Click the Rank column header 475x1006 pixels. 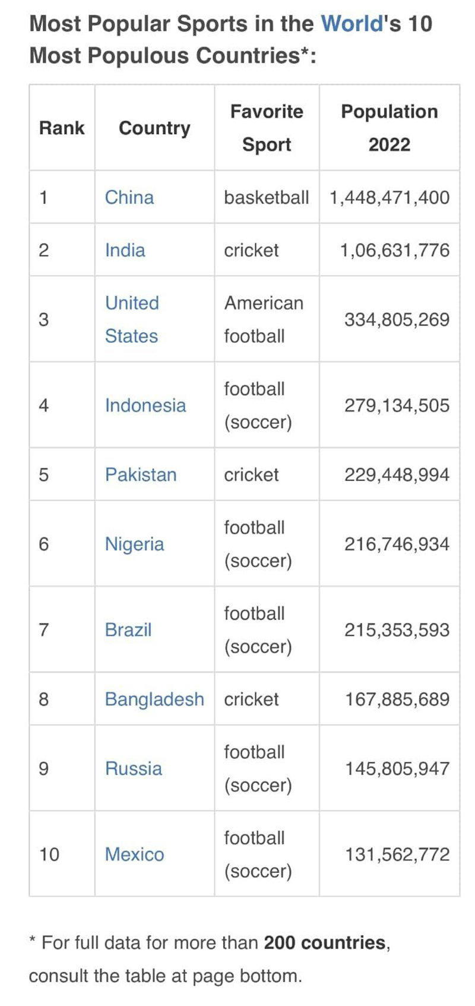tap(62, 128)
